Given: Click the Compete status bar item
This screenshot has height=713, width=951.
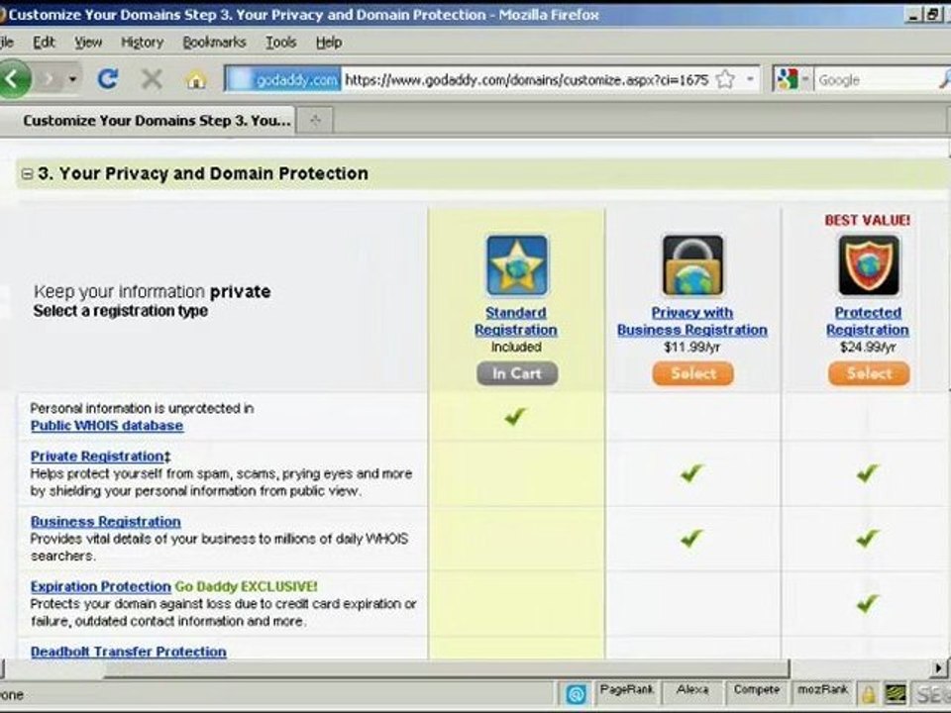Looking at the screenshot, I should pyautogui.click(x=756, y=690).
